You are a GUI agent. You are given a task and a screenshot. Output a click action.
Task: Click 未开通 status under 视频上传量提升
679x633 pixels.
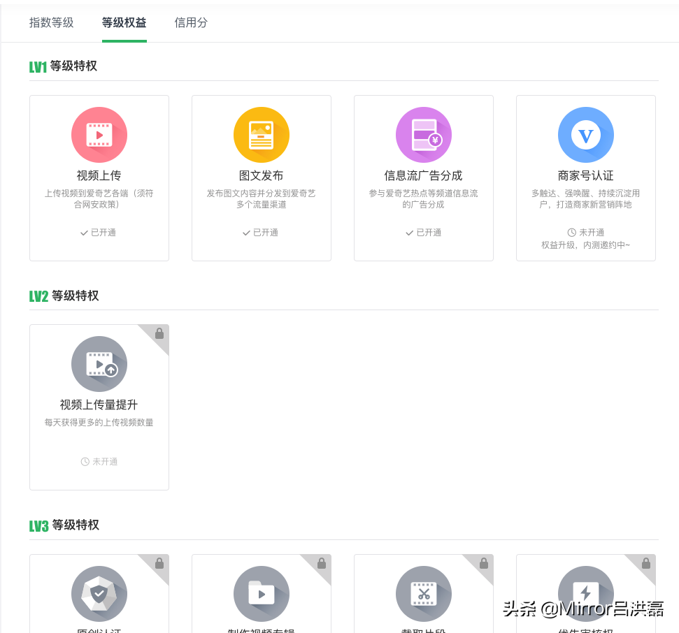(99, 462)
